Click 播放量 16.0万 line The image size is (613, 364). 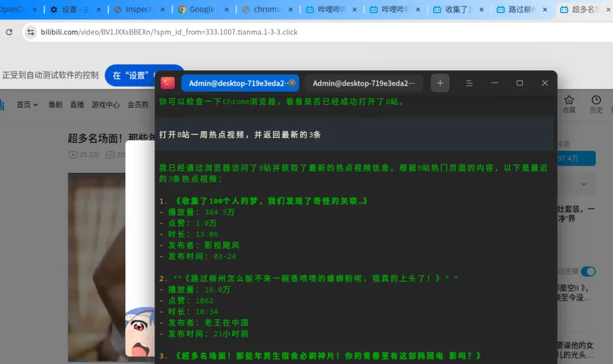[x=195, y=289]
